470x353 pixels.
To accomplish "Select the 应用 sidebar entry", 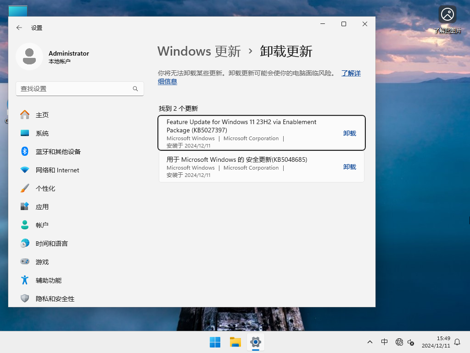I will pyautogui.click(x=42, y=206).
